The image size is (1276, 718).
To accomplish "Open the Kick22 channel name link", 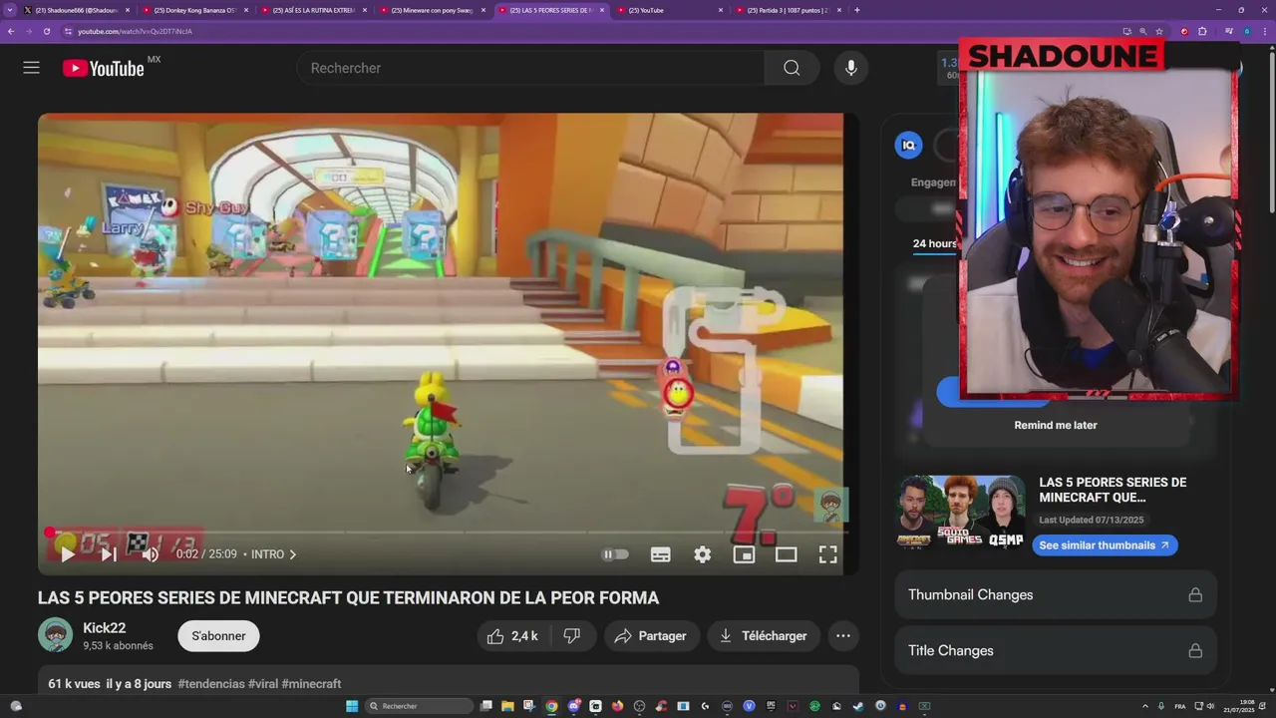I will [x=104, y=628].
